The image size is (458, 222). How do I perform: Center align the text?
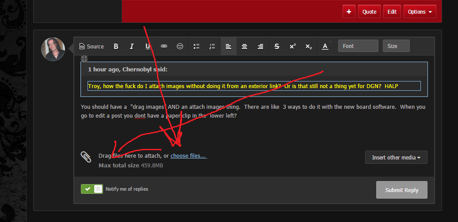click(244, 46)
